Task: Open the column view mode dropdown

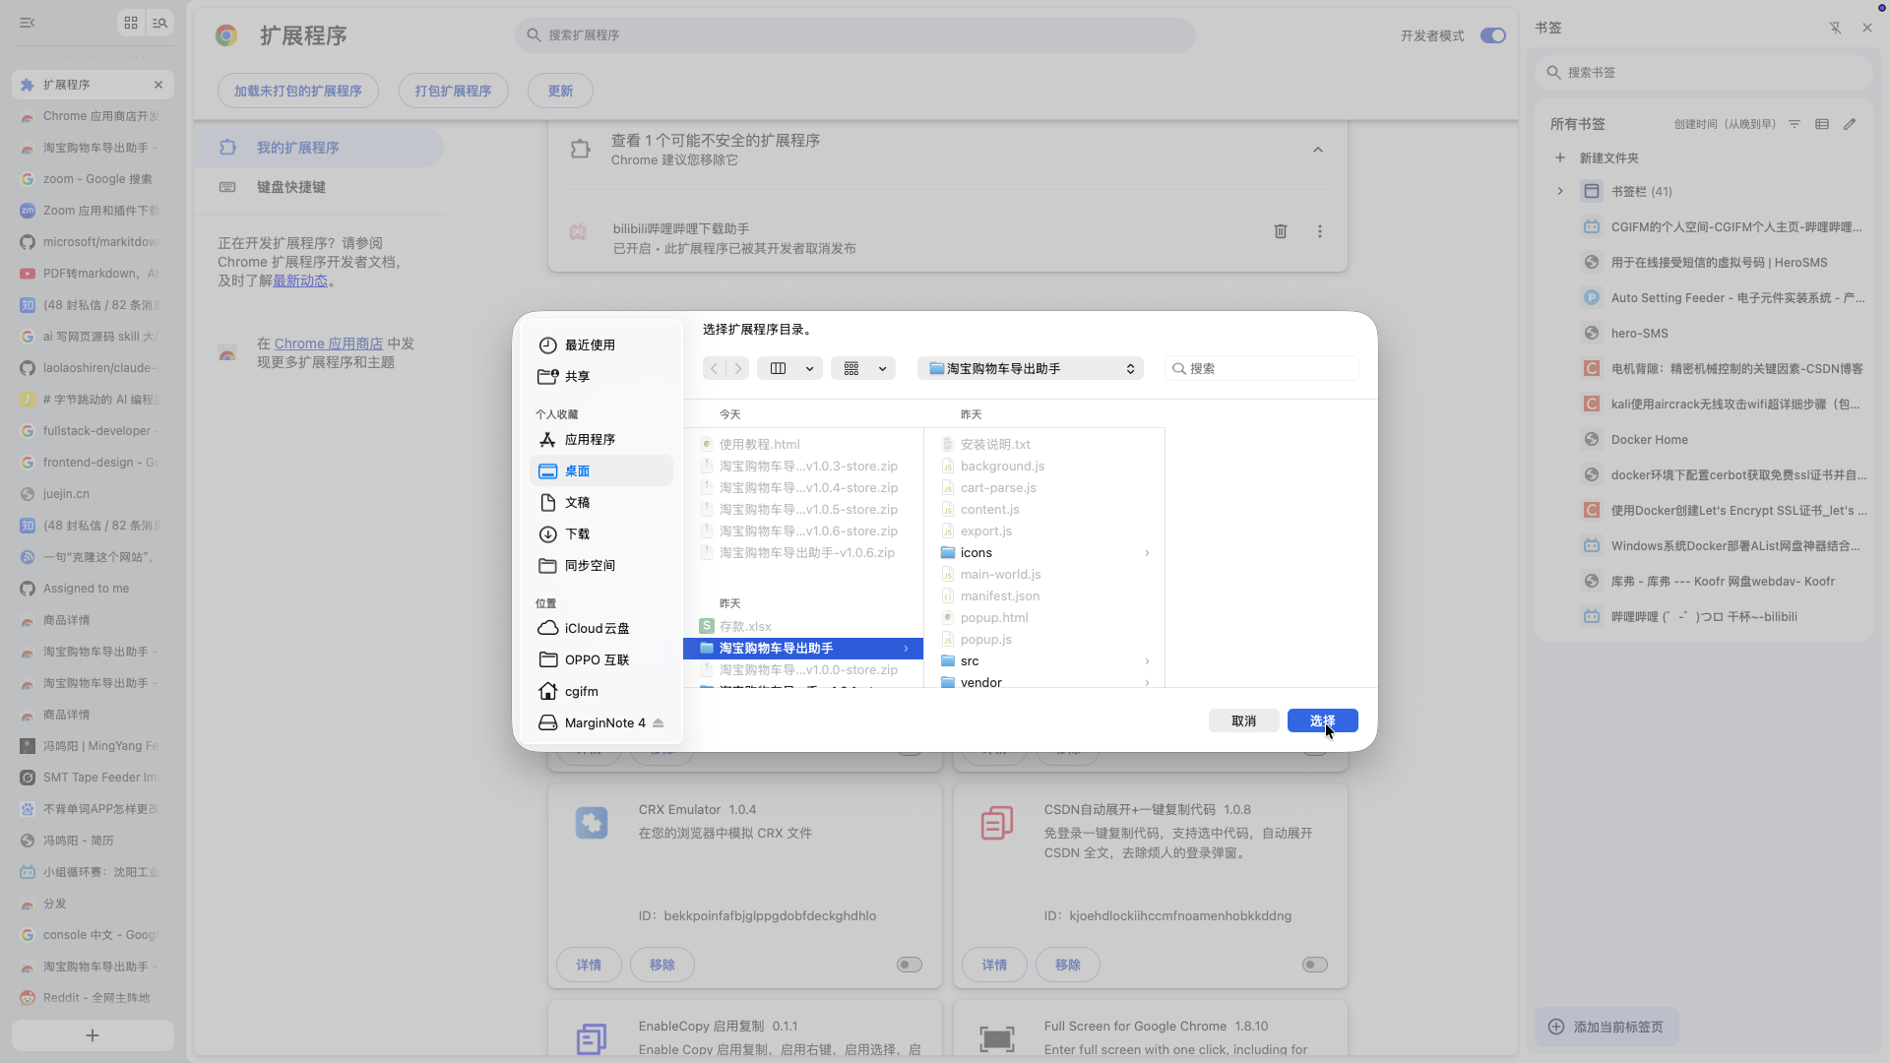Action: (790, 368)
